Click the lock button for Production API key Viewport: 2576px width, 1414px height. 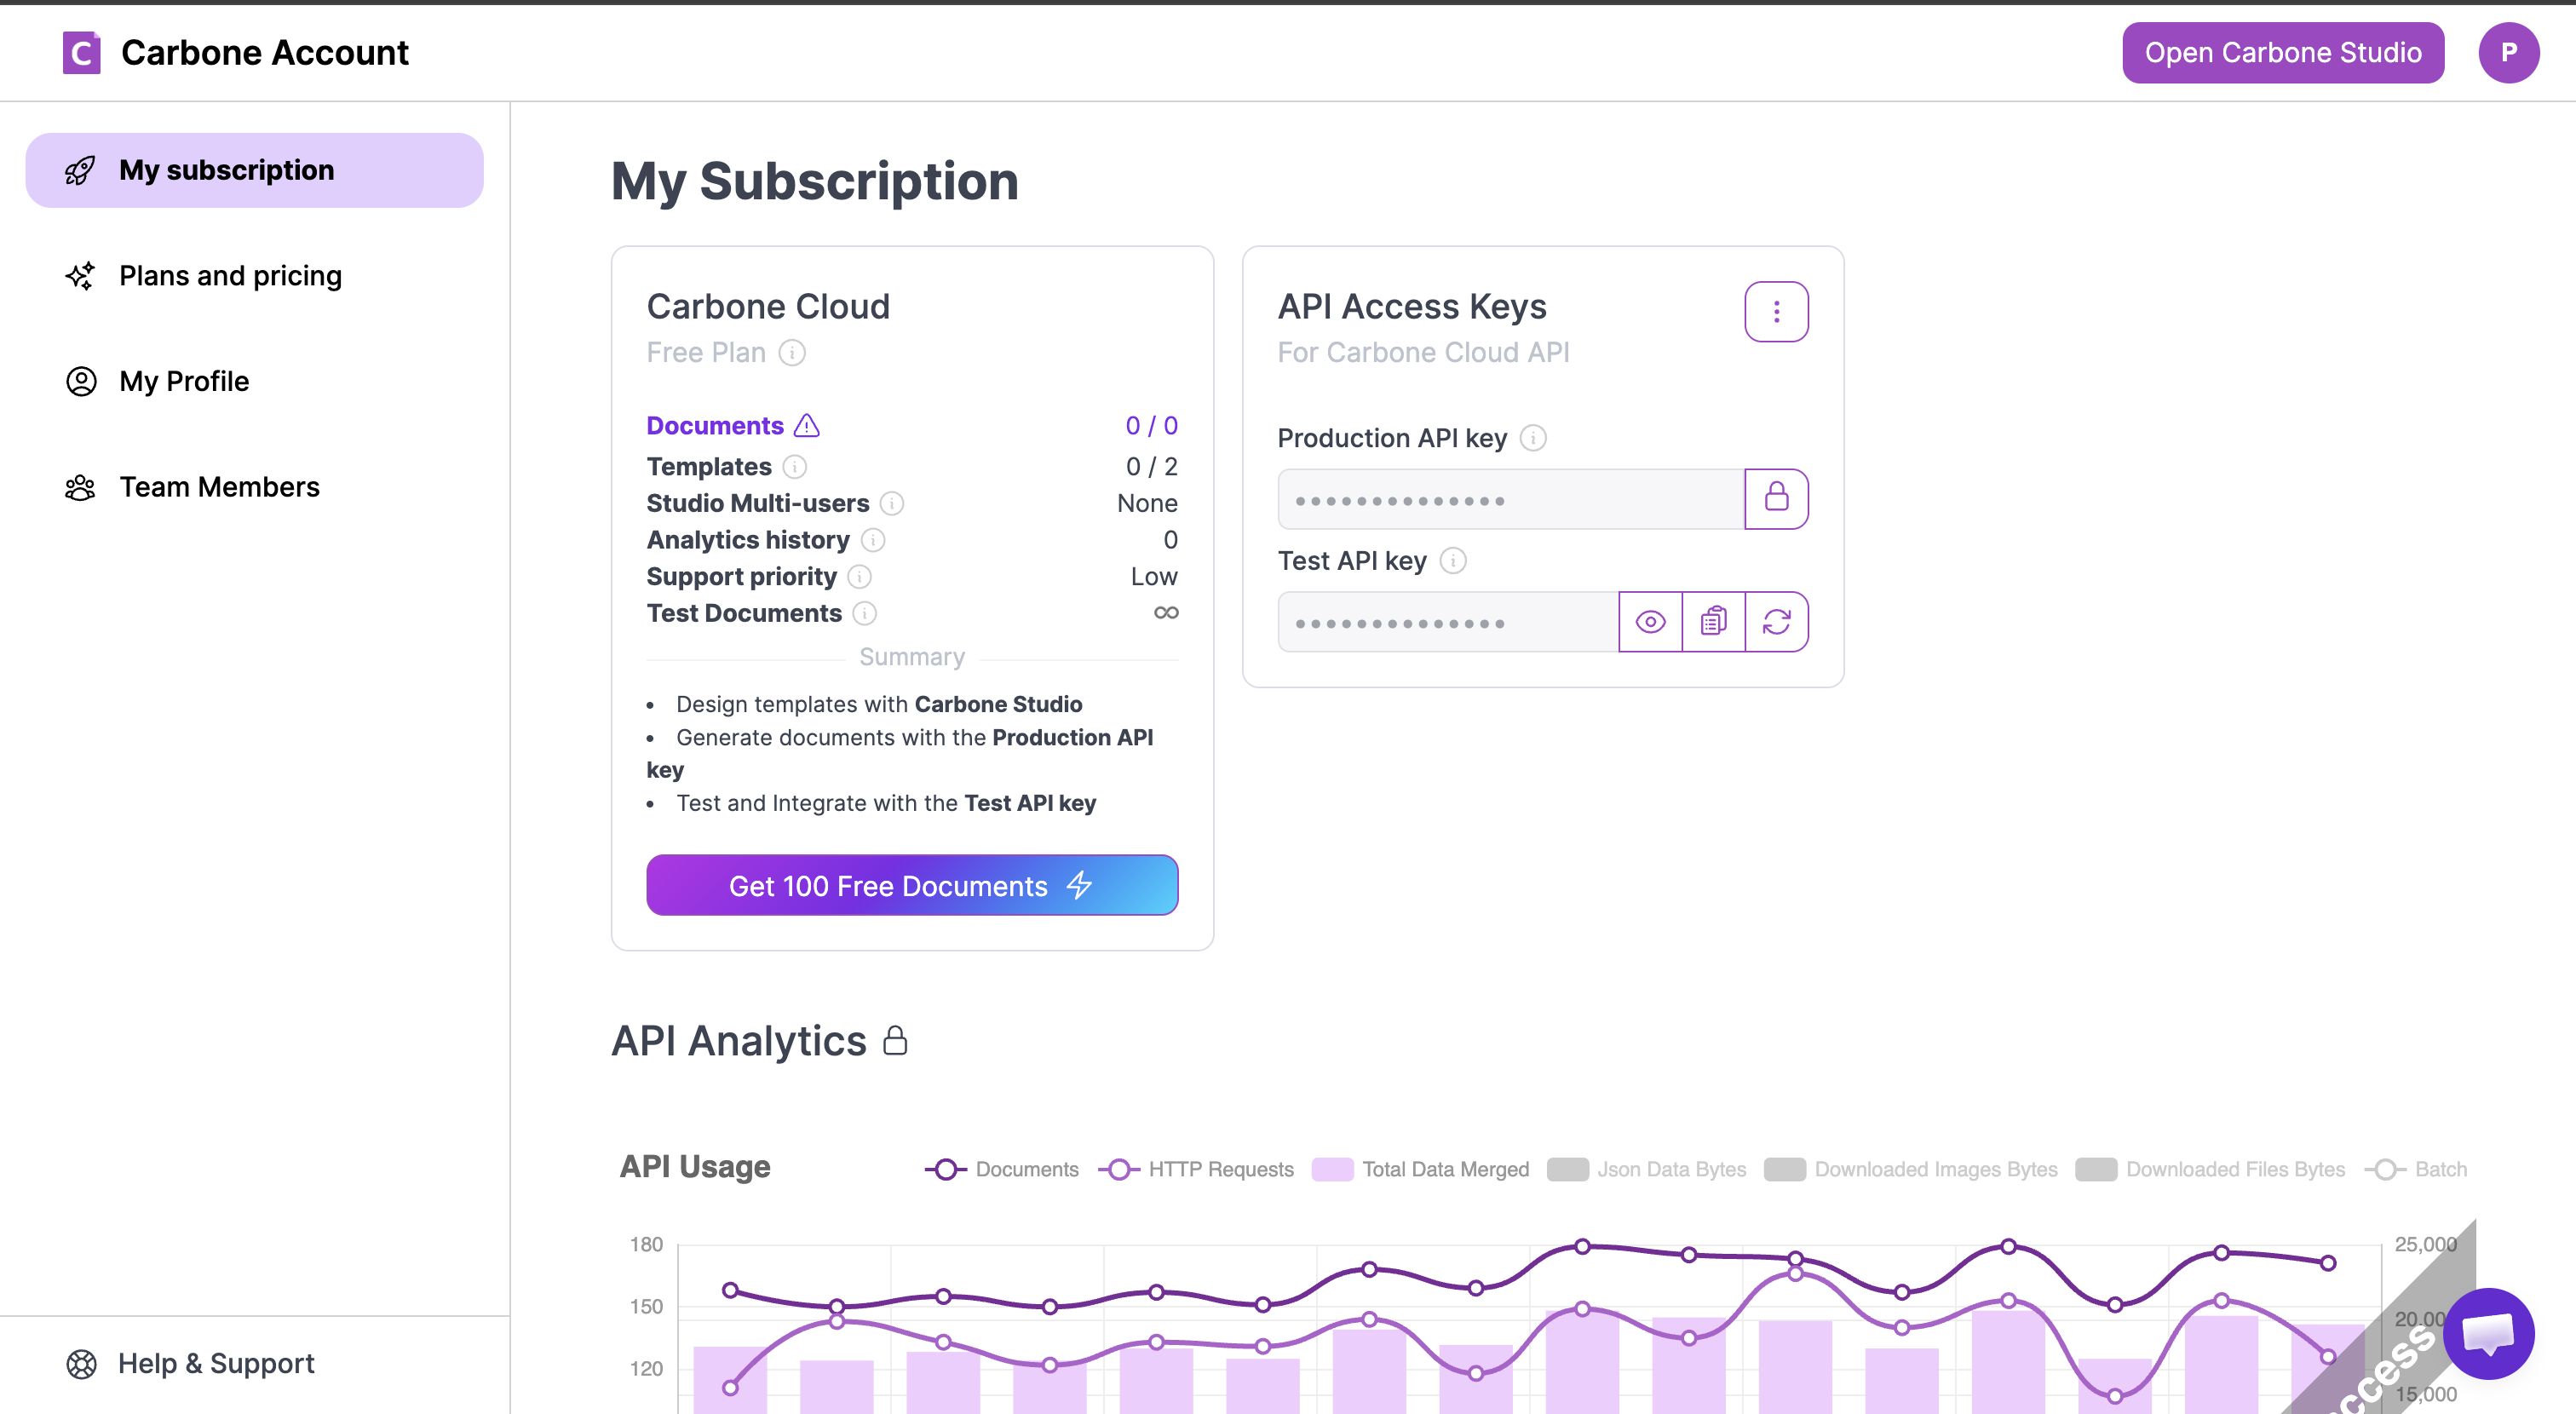(x=1776, y=498)
